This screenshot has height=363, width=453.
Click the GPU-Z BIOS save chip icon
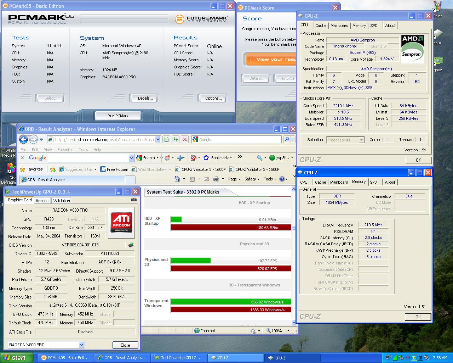131,245
